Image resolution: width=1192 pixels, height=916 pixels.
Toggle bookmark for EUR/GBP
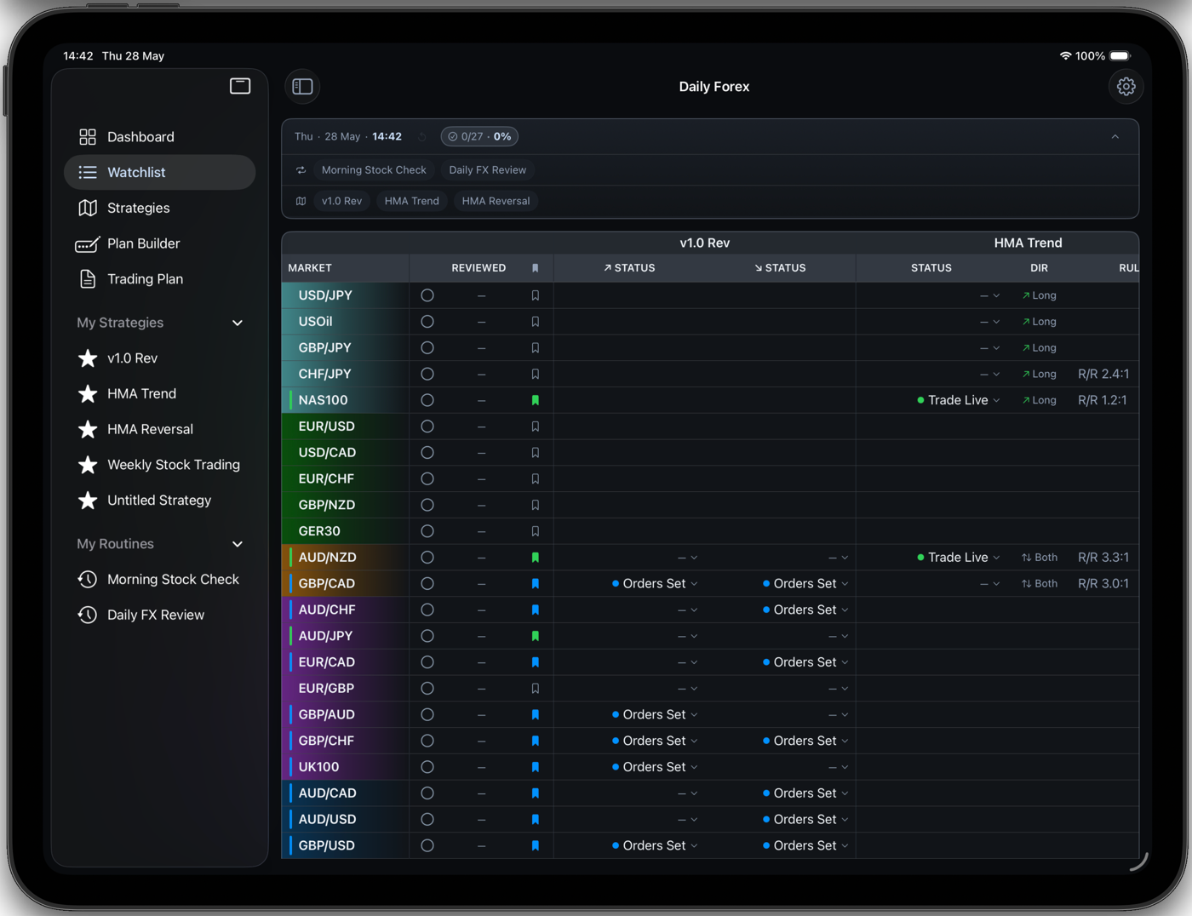(536, 689)
